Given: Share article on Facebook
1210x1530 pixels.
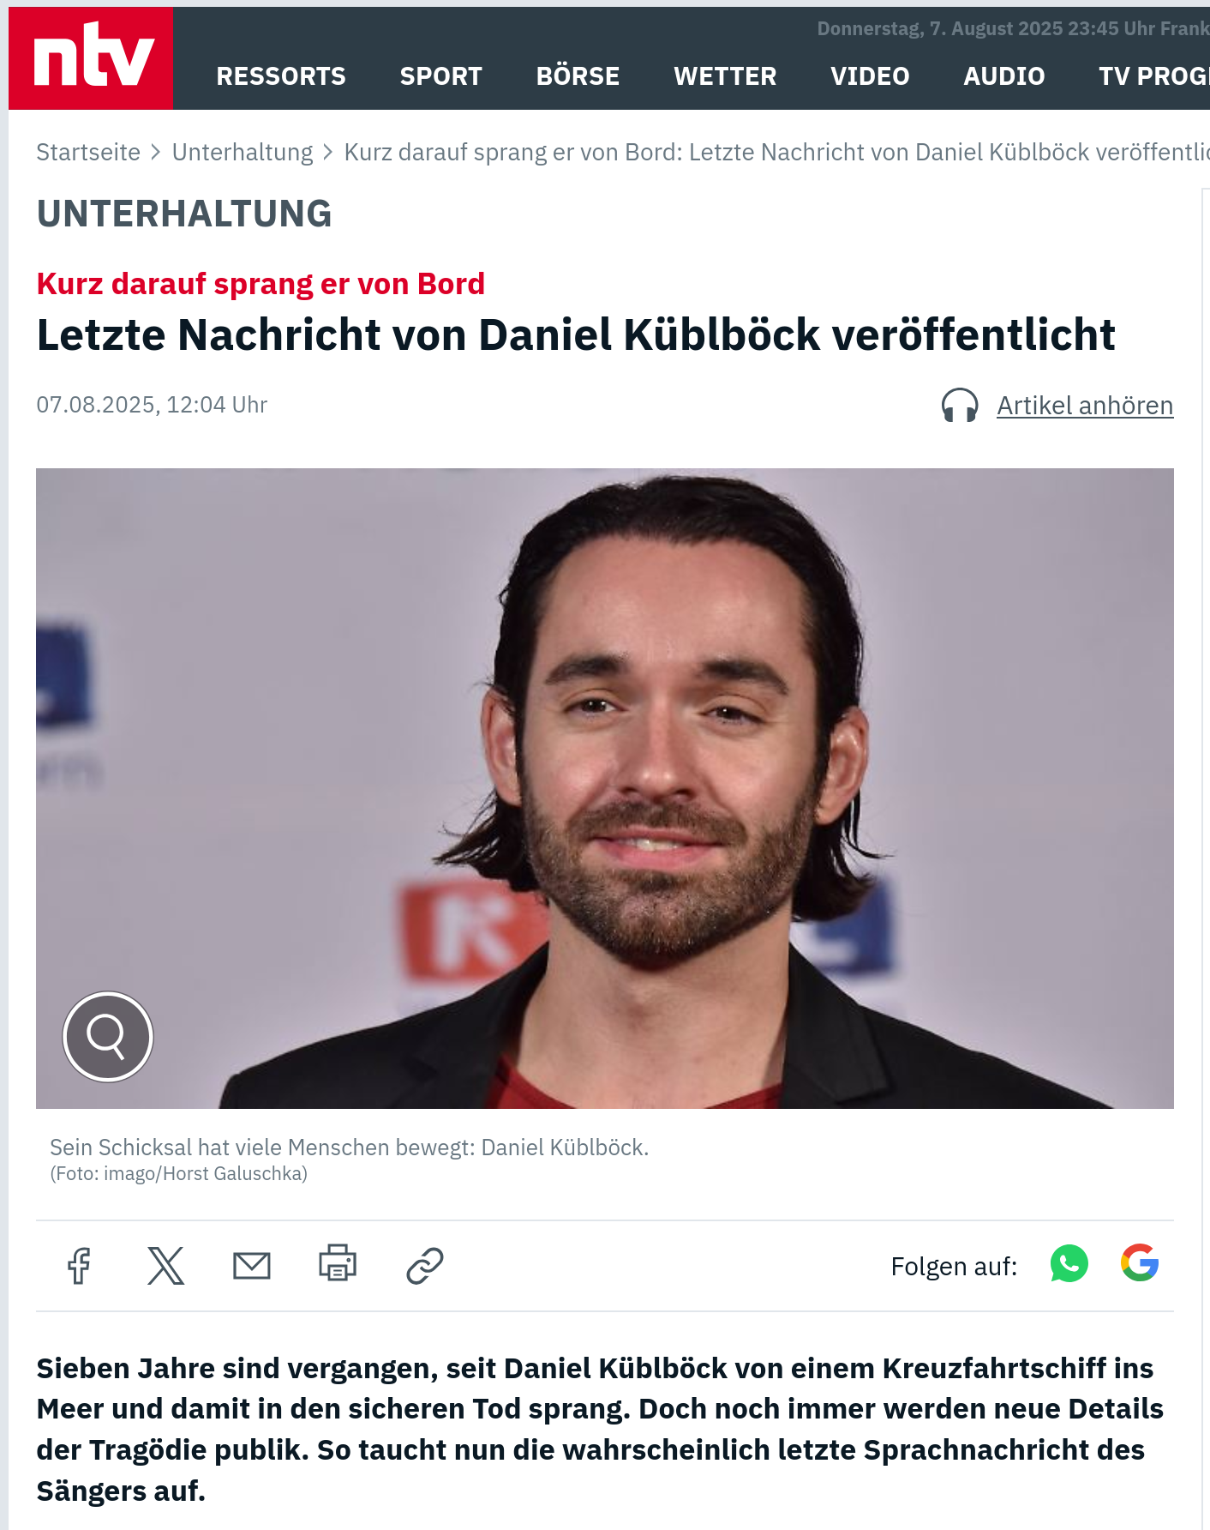Looking at the screenshot, I should pos(80,1266).
